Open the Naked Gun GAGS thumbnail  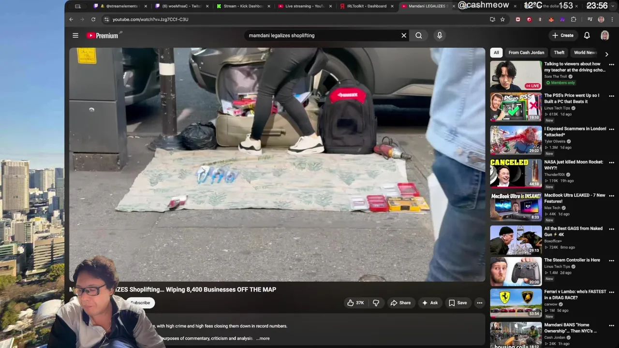[x=516, y=240]
